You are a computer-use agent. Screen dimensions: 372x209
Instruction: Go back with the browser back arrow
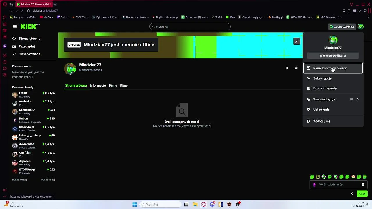(12, 11)
